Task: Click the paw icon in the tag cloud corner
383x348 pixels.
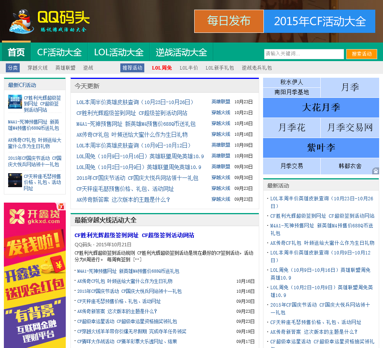Action: tap(375, 171)
